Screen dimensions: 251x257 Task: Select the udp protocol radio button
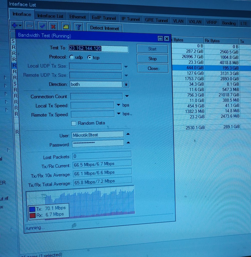pyautogui.click(x=71, y=57)
